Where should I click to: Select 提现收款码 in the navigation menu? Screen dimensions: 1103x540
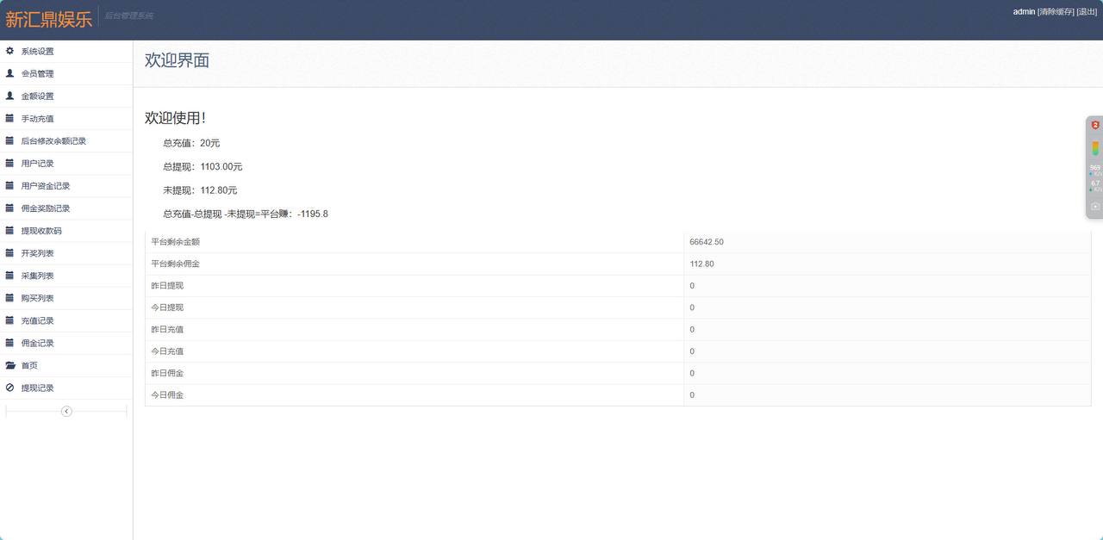click(41, 231)
